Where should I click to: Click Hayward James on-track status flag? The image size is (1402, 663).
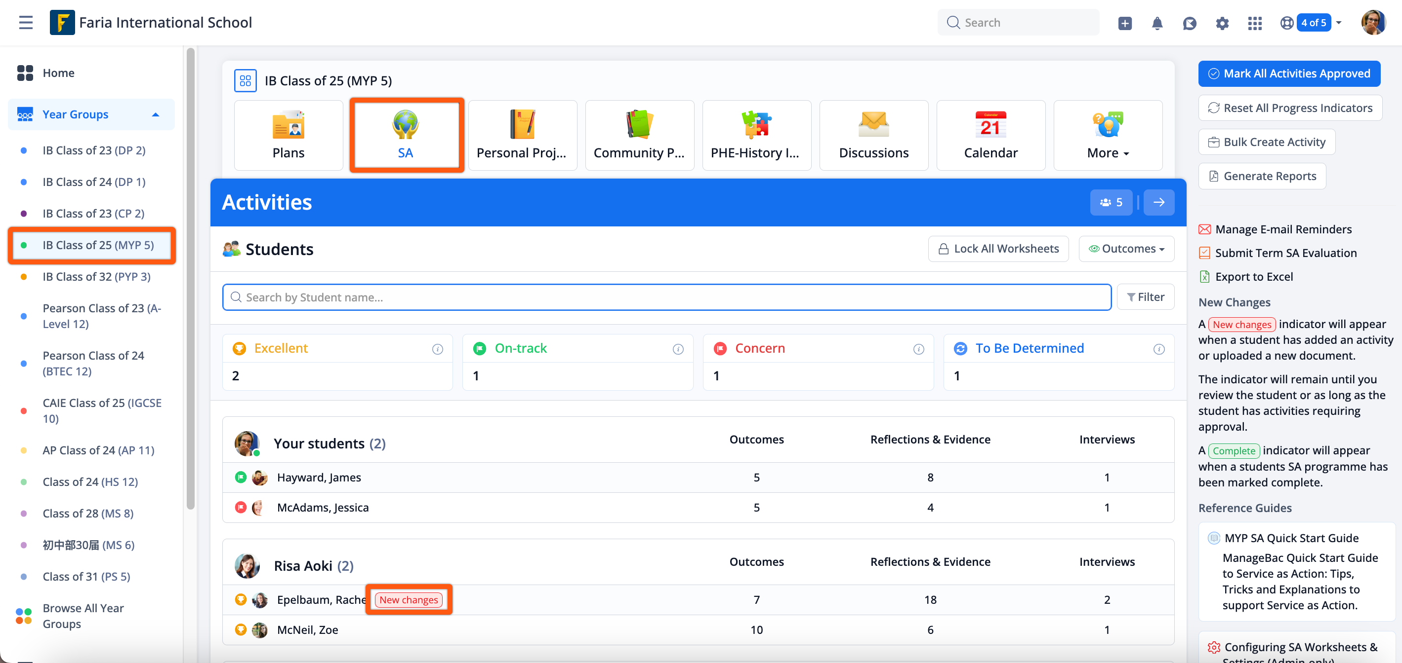240,477
